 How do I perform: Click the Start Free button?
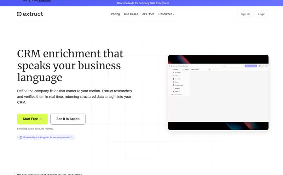(32, 119)
